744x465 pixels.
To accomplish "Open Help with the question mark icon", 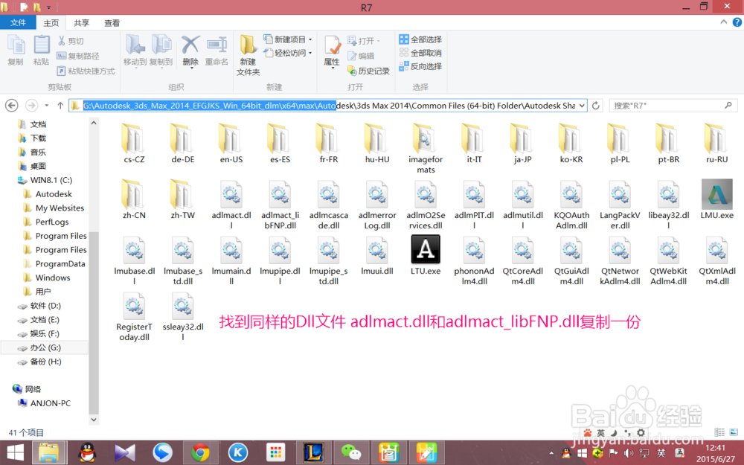I will pos(737,22).
